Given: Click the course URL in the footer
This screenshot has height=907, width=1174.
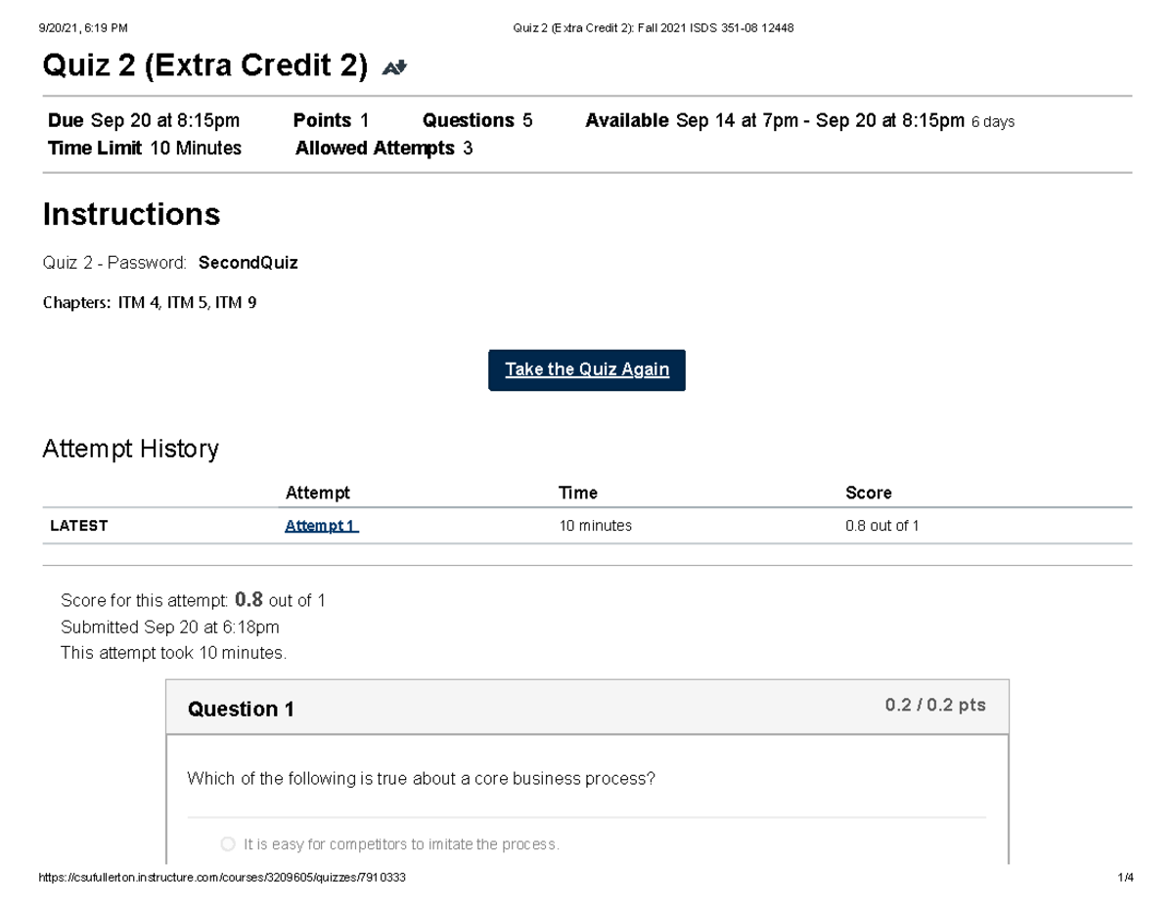Looking at the screenshot, I should (x=220, y=878).
